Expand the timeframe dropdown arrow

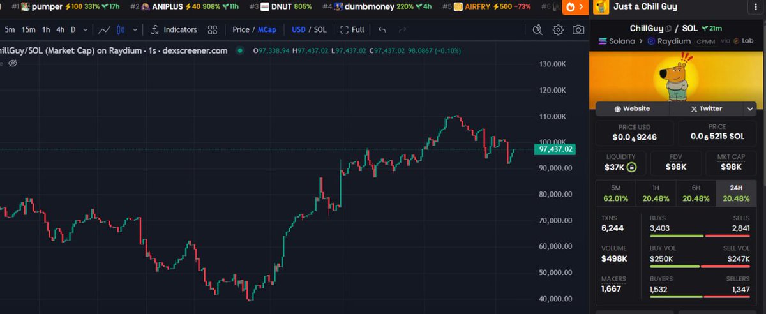pyautogui.click(x=86, y=29)
